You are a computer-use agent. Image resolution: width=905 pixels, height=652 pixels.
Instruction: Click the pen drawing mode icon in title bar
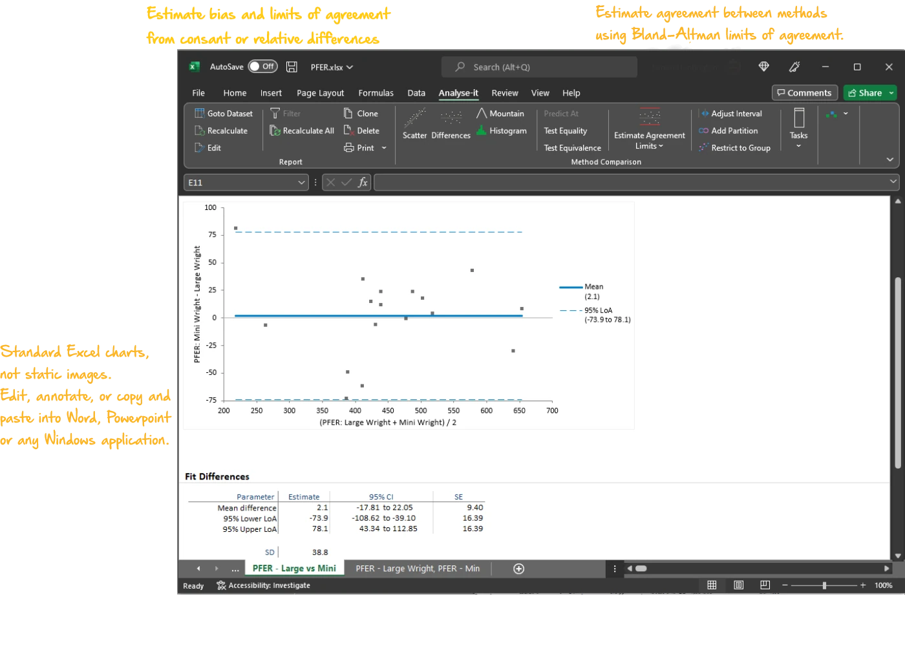coord(794,67)
